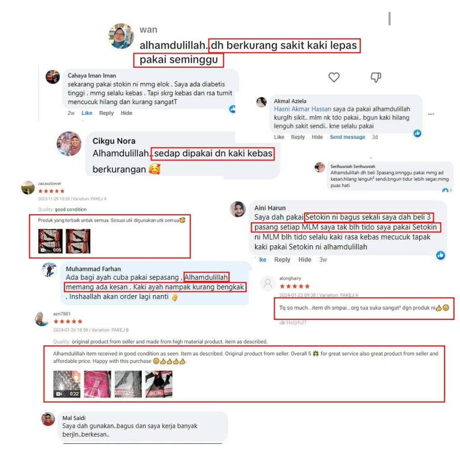The image size is (460, 460).
Task: Open the three-dot menu beside Akmal Aziela's comment
Action: coord(431,114)
